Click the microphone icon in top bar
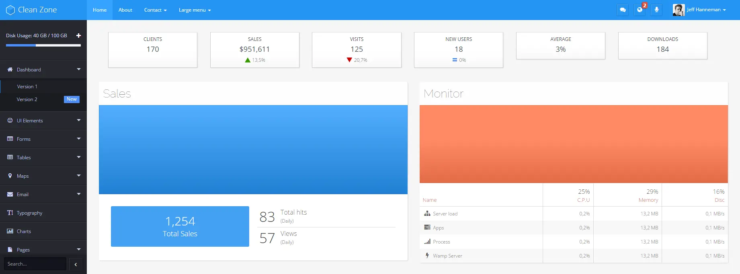740x274 pixels. click(x=656, y=10)
